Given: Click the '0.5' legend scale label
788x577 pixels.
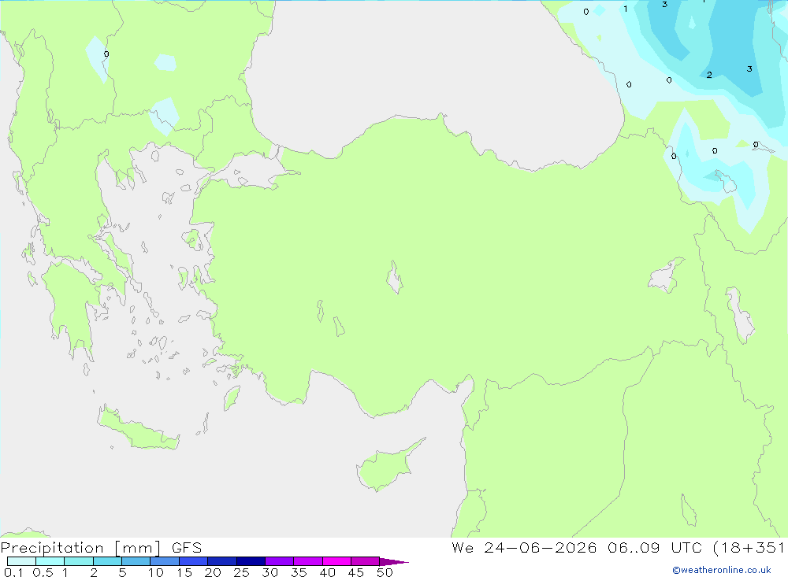Looking at the screenshot, I should pos(43,572).
